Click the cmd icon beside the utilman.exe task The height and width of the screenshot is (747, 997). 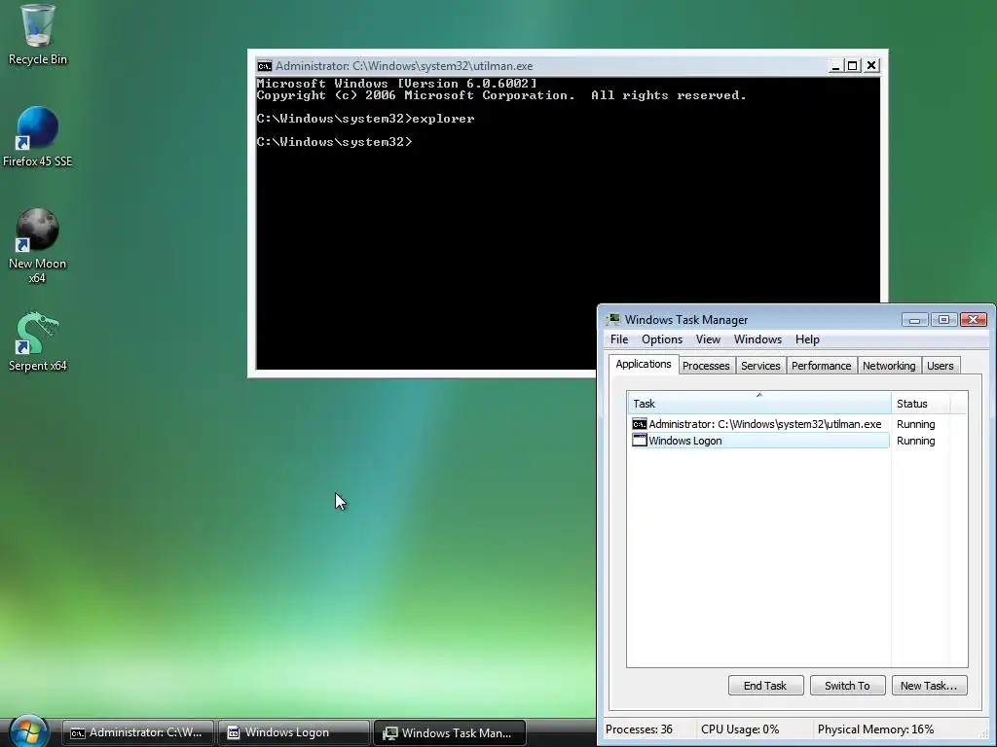coord(639,424)
